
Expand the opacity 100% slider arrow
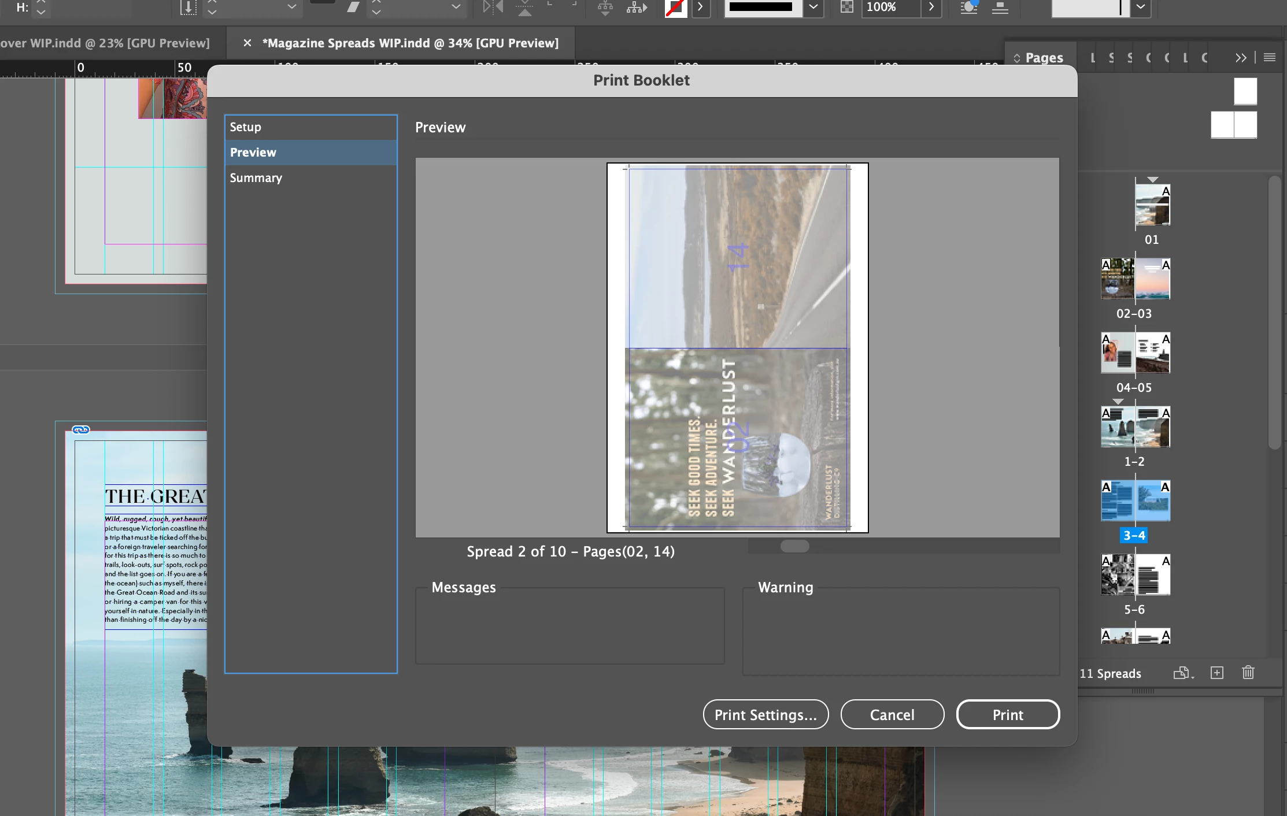[931, 7]
